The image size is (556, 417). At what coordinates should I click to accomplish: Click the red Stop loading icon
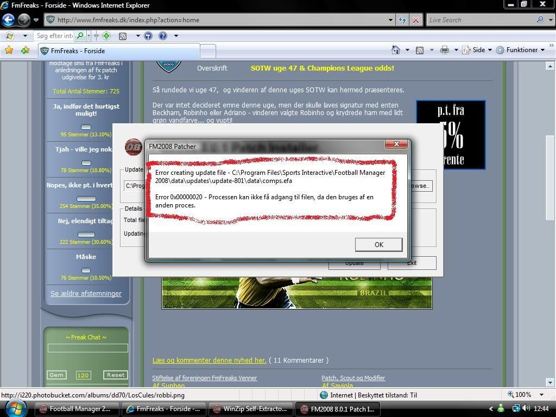pos(415,20)
